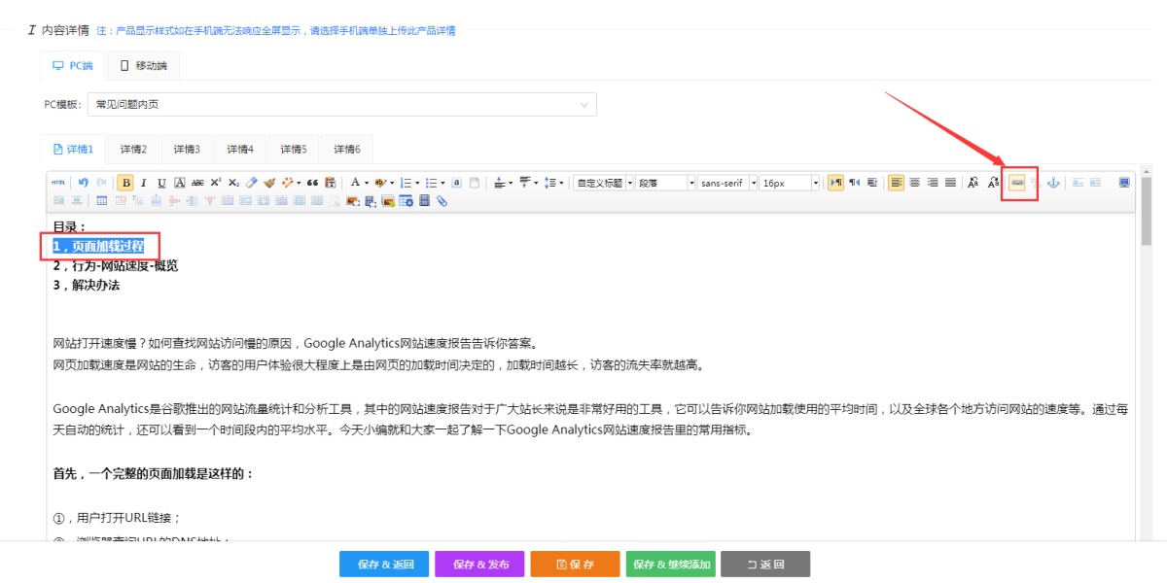The height and width of the screenshot is (583, 1167).
Task: Click the orange 保存 button
Action: (575, 565)
